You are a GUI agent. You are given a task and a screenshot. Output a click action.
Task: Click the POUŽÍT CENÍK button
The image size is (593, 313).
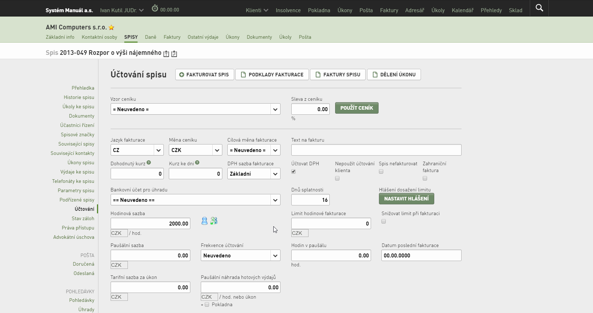357,108
